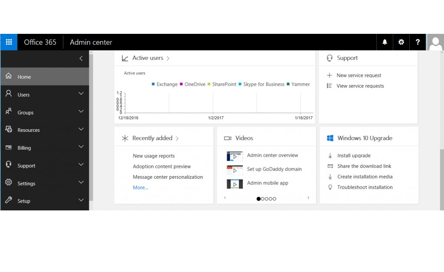Select the third videos carousel dot
444x272 pixels.
pos(267,199)
